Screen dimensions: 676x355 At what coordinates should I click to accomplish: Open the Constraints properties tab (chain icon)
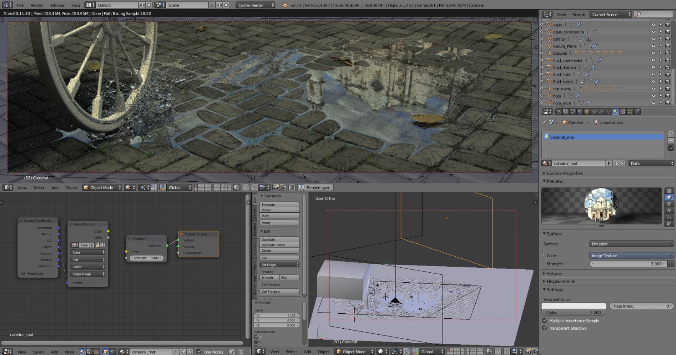coord(594,112)
